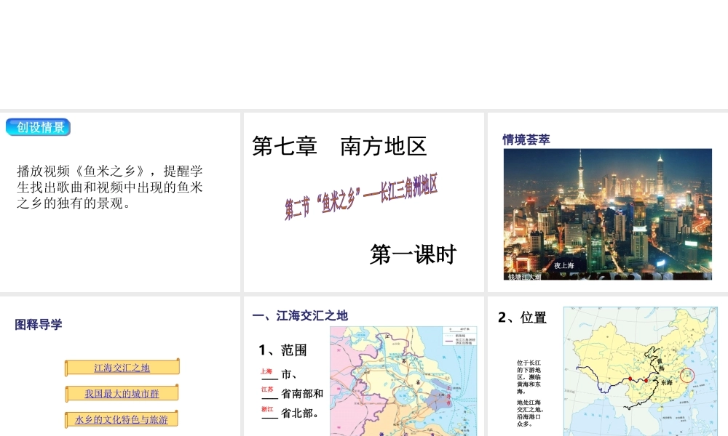Select the 第七章 南方地区 title slide

pyautogui.click(x=363, y=202)
